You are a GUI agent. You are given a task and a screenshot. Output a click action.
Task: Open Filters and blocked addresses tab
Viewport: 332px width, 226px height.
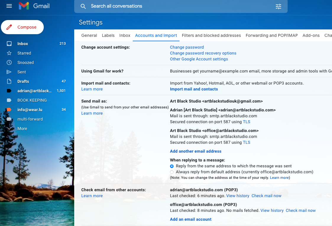tap(211, 35)
